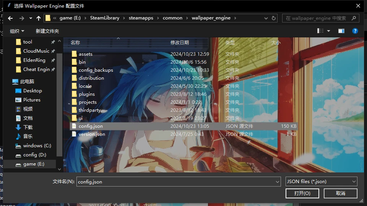The image size is (367, 206).
Task: Refresh the wallpaper_engine folder view
Action: (x=274, y=18)
